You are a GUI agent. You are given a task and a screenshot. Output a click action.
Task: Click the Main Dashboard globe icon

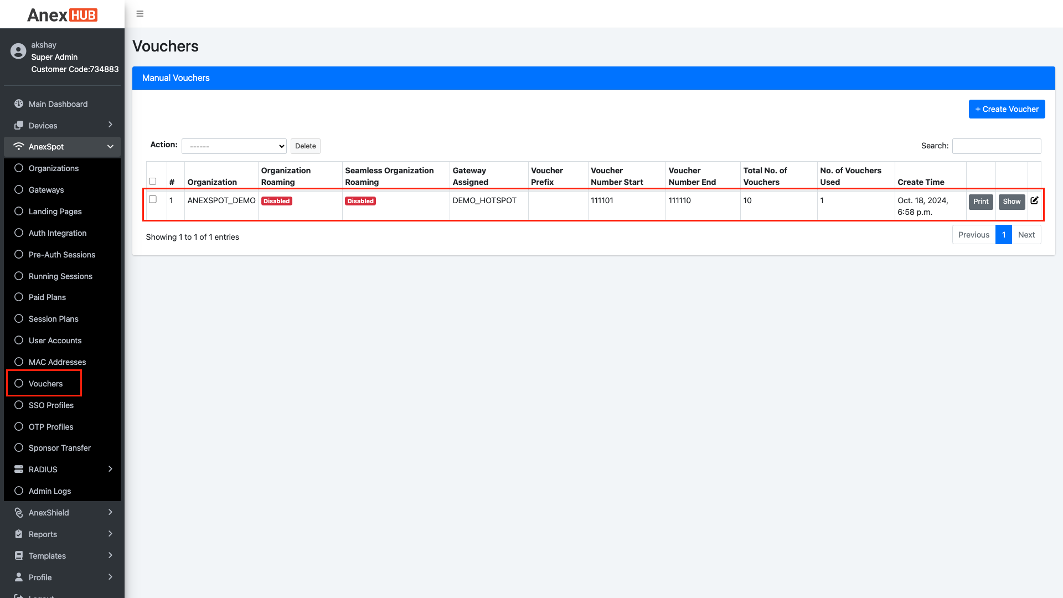[18, 104]
